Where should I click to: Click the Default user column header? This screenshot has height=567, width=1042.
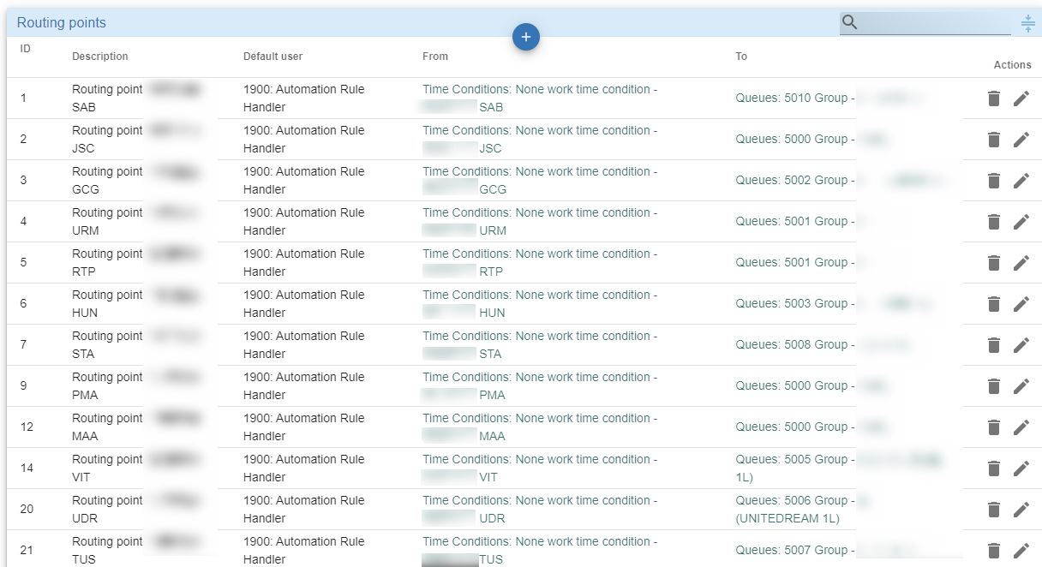coord(272,57)
